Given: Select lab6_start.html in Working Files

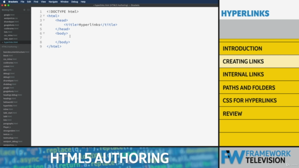Looking at the screenshot, I should 10,39.
